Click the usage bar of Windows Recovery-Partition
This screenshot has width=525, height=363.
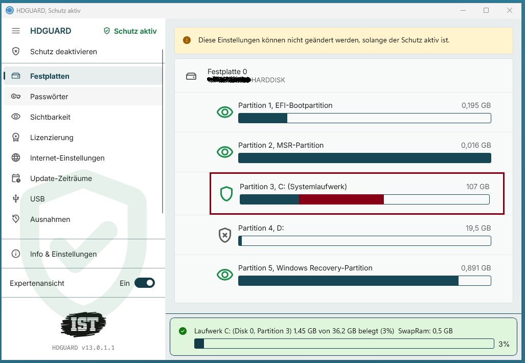[364, 281]
